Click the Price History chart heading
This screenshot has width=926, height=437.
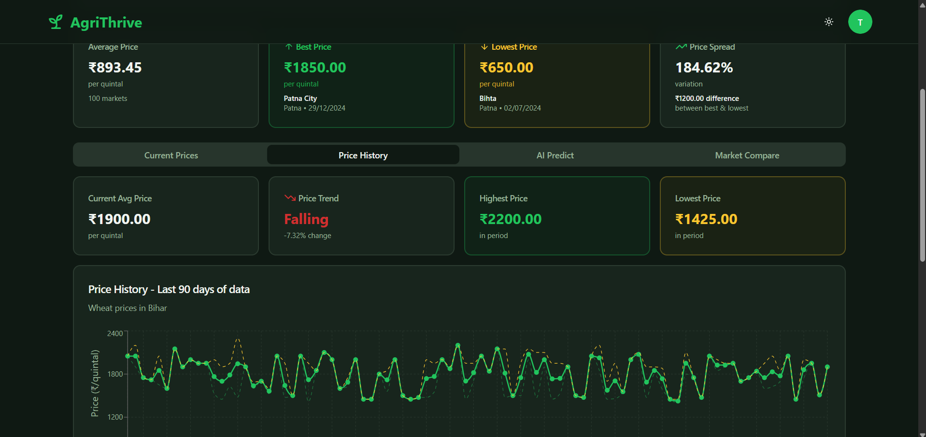(x=169, y=289)
